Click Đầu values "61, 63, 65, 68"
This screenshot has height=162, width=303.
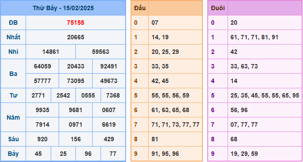(x=170, y=110)
